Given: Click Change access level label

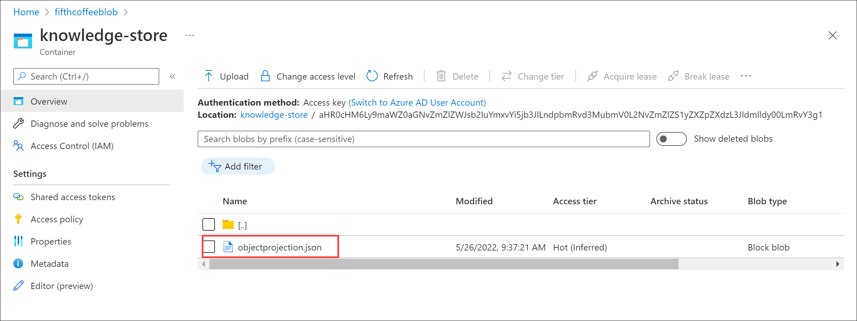Looking at the screenshot, I should click(316, 76).
